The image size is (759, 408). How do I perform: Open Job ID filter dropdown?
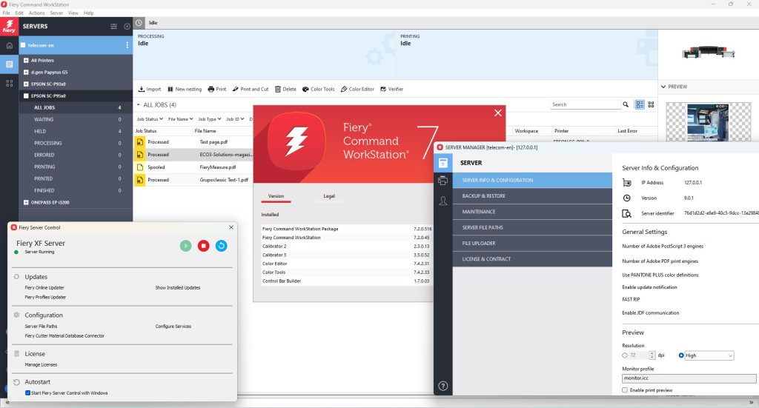235,119
